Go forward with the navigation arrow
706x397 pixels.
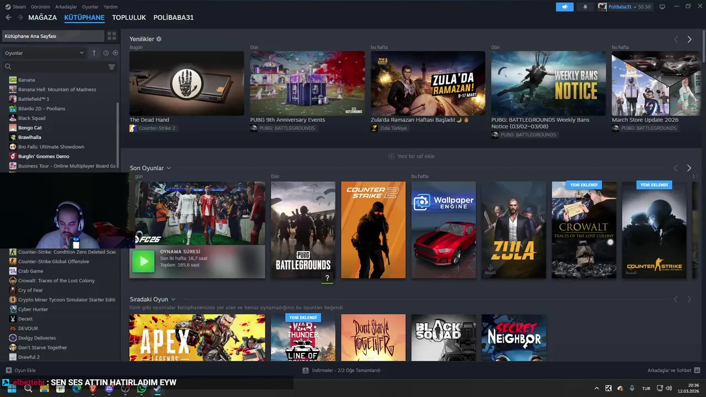coord(20,18)
